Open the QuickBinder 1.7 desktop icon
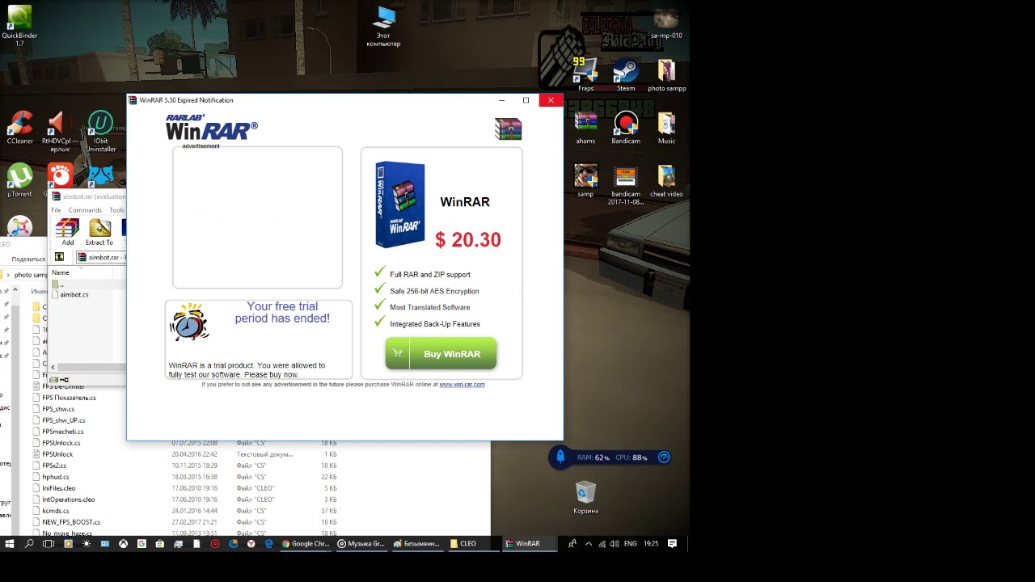Viewport: 1035px width, 582px height. click(x=19, y=27)
